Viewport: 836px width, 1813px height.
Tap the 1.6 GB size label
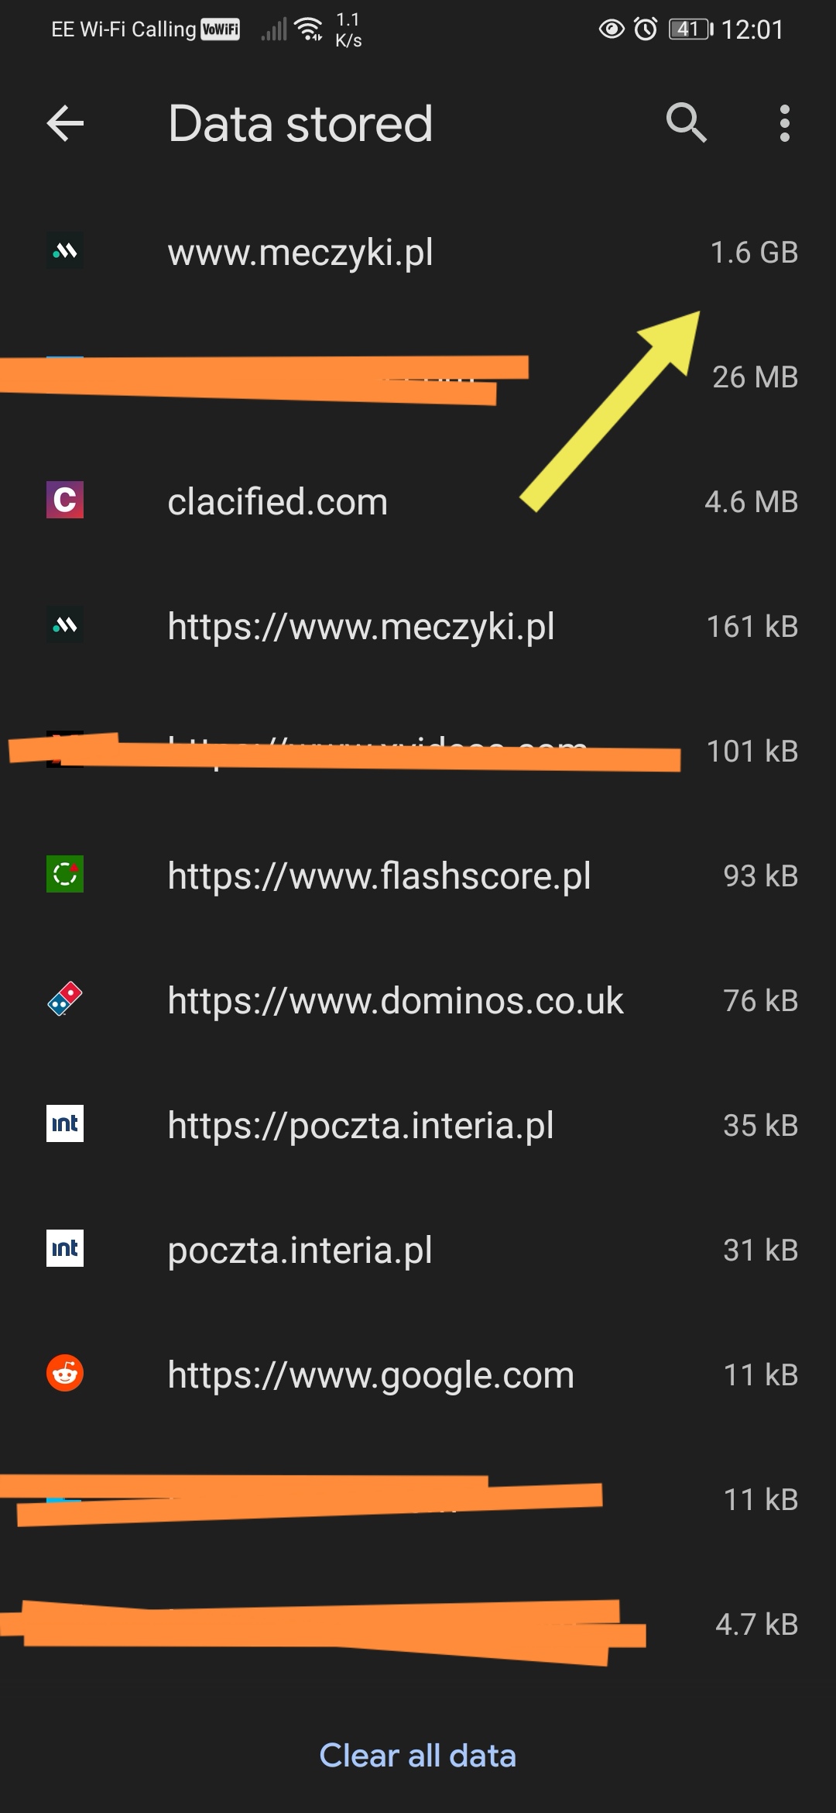click(x=754, y=253)
